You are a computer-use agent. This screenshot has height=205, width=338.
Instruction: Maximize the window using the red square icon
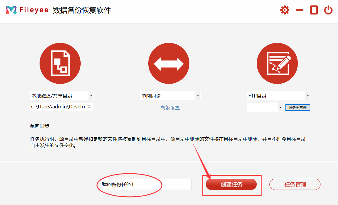tap(314, 10)
